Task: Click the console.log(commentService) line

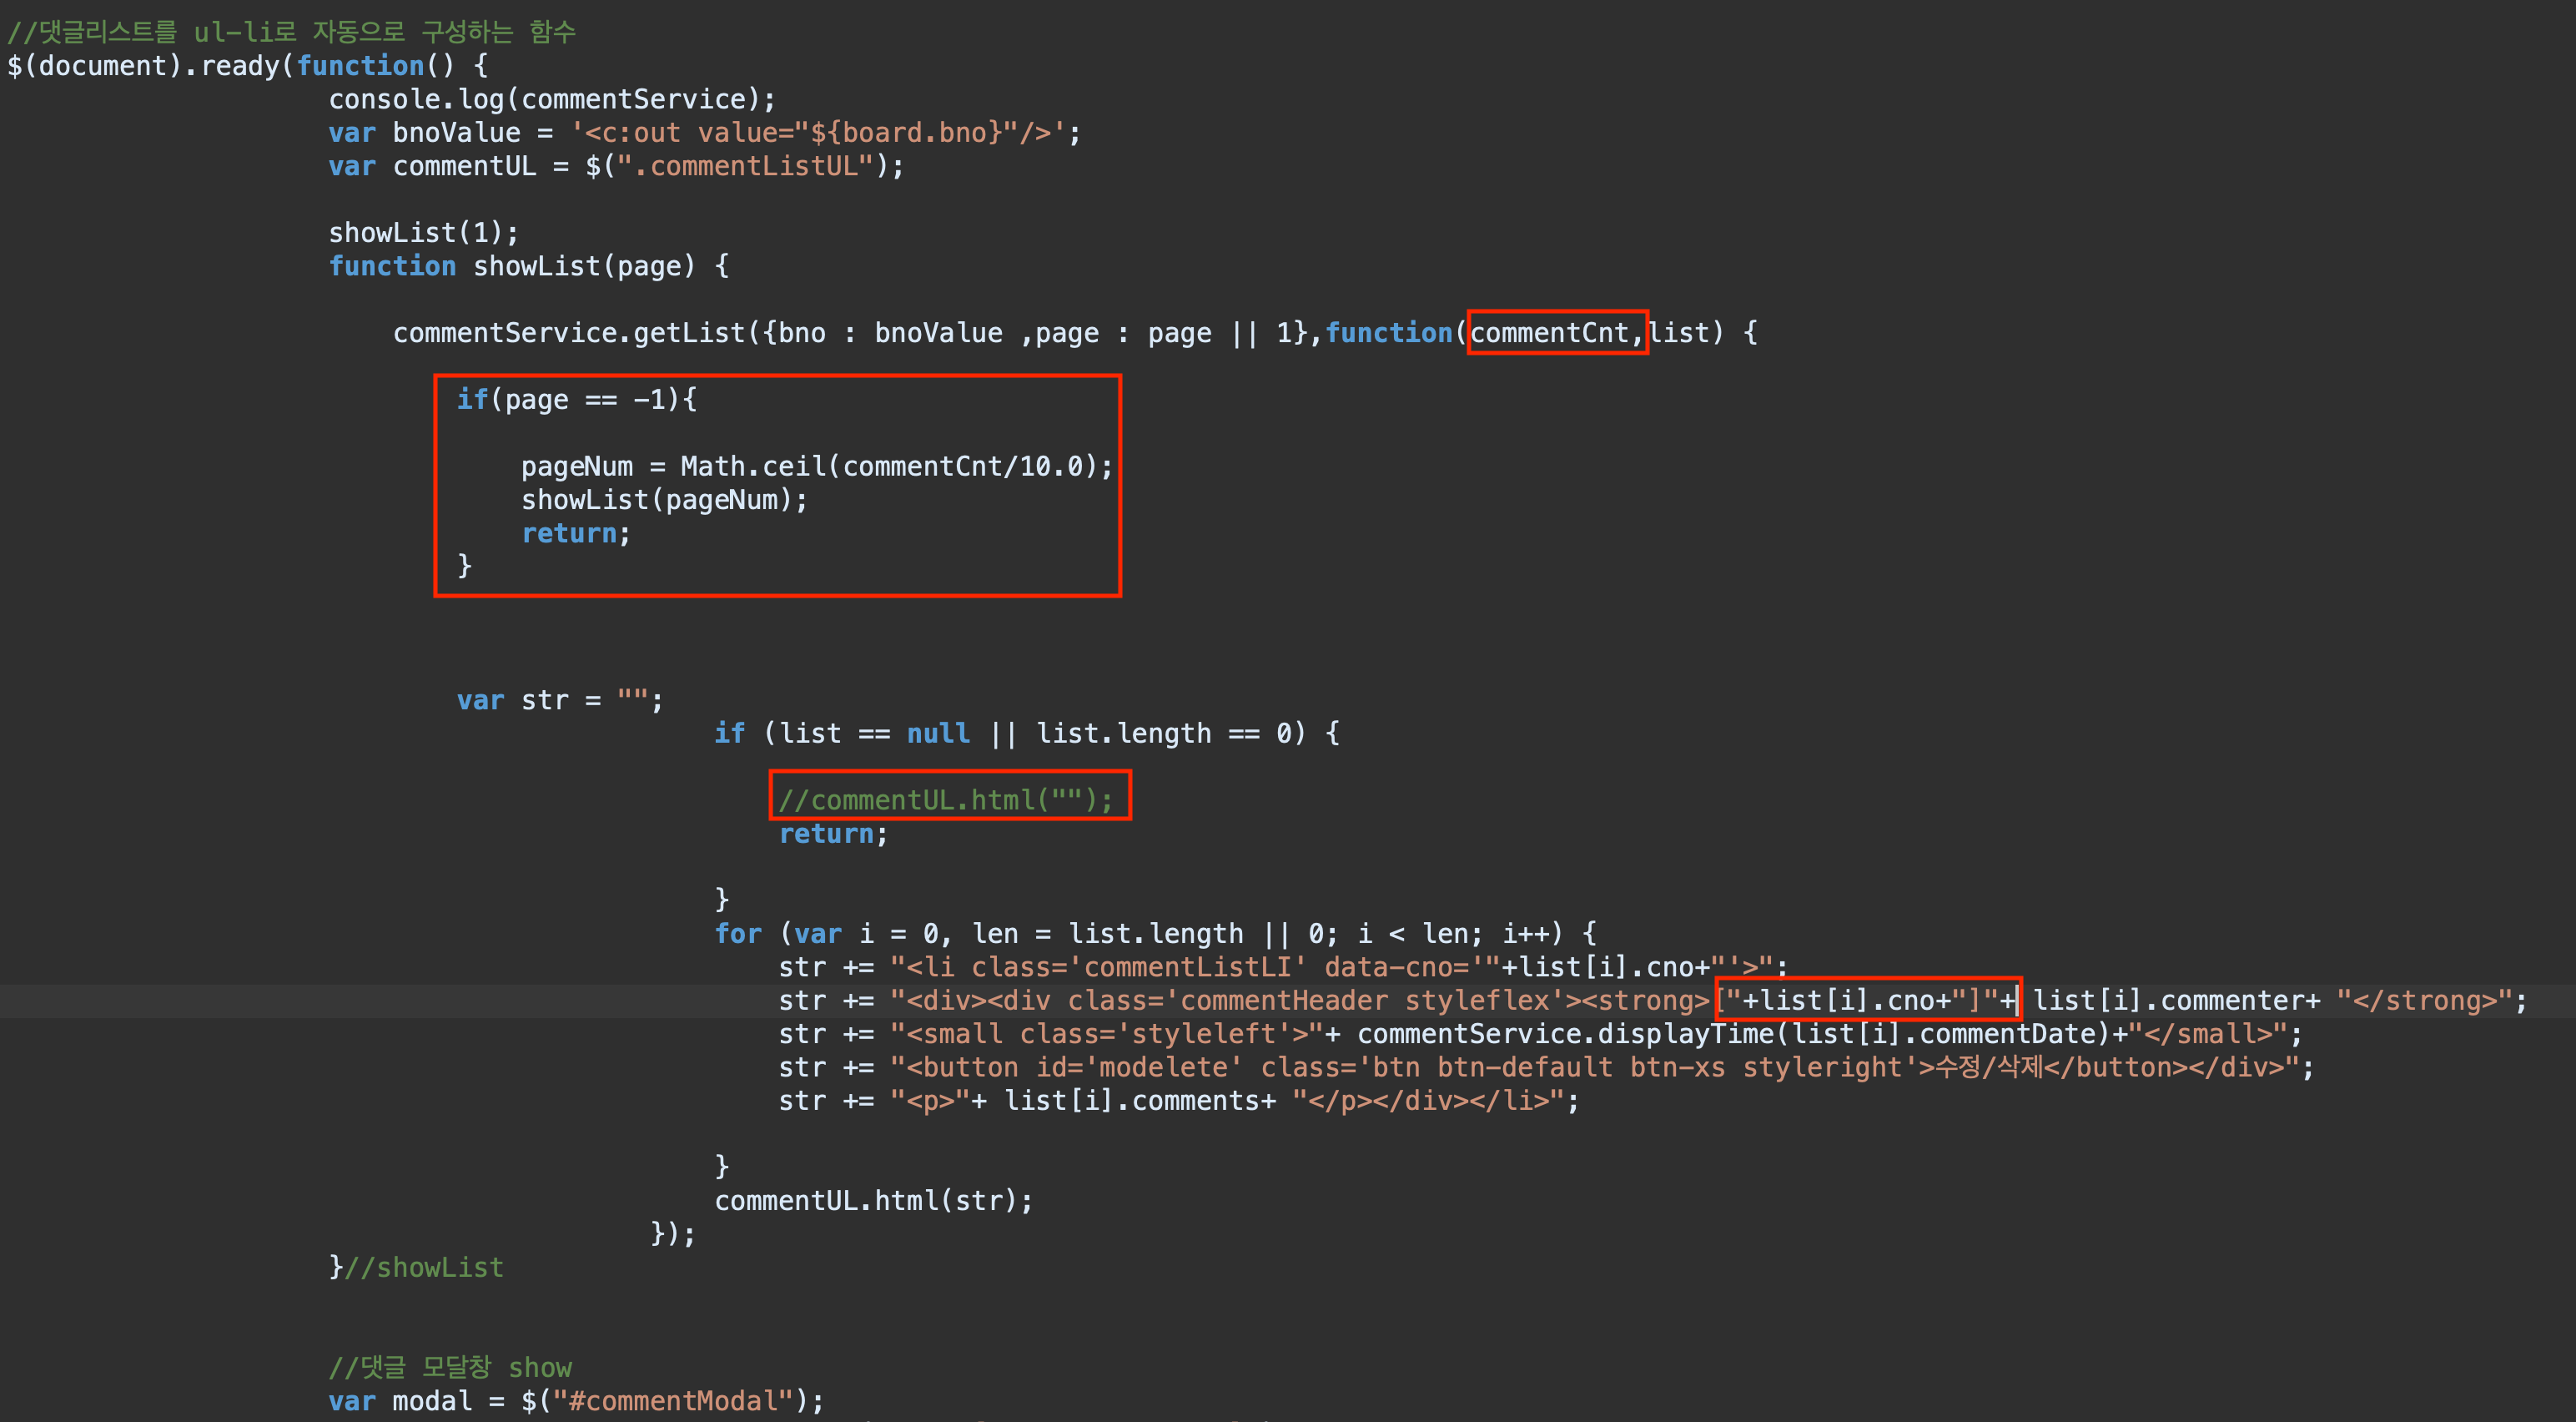Action: (x=551, y=99)
